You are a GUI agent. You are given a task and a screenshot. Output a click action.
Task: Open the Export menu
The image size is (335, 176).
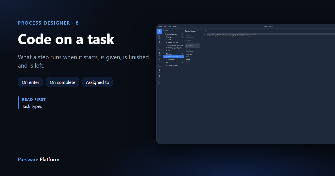coord(161,27)
